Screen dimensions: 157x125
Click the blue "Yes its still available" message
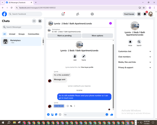(x=84, y=97)
